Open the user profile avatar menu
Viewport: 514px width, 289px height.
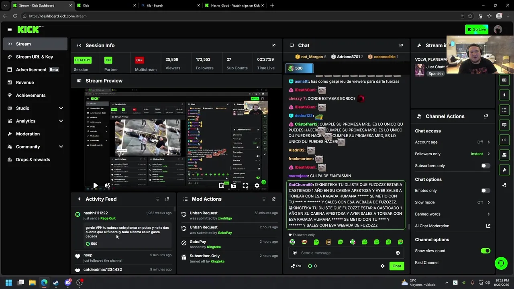498,29
